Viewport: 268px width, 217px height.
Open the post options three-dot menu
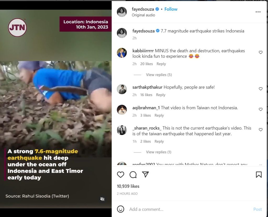(x=258, y=12)
